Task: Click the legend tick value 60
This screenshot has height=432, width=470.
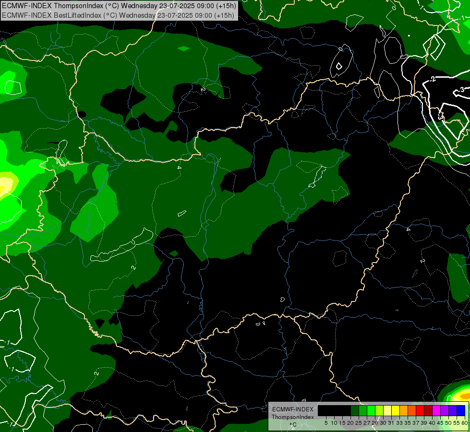Action: [x=465, y=423]
